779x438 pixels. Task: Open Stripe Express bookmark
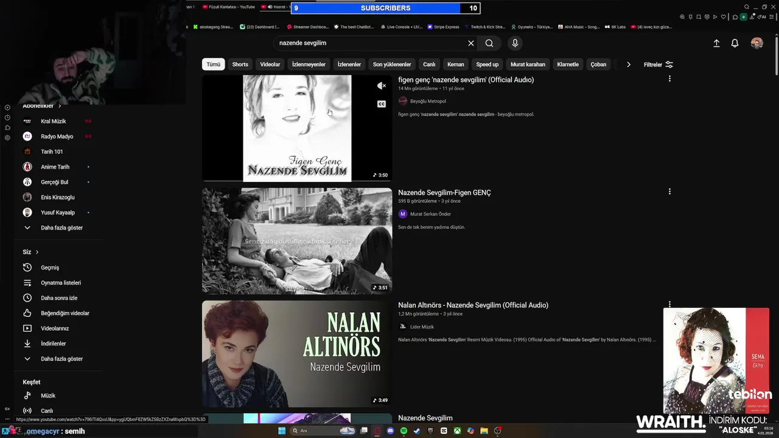coord(443,27)
